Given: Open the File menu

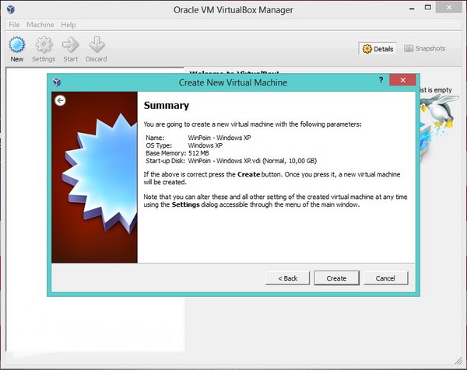Looking at the screenshot, I should [14, 25].
